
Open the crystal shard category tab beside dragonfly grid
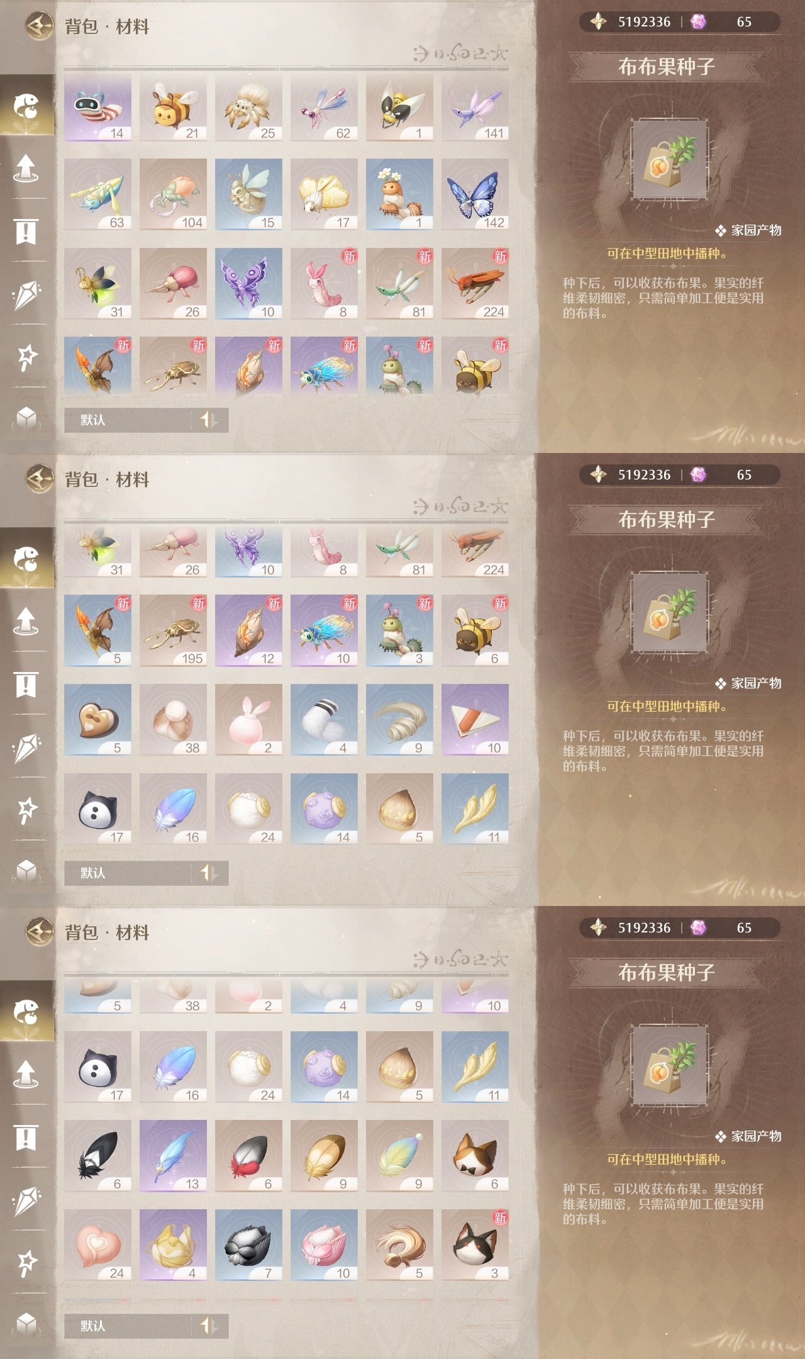pos(26,294)
